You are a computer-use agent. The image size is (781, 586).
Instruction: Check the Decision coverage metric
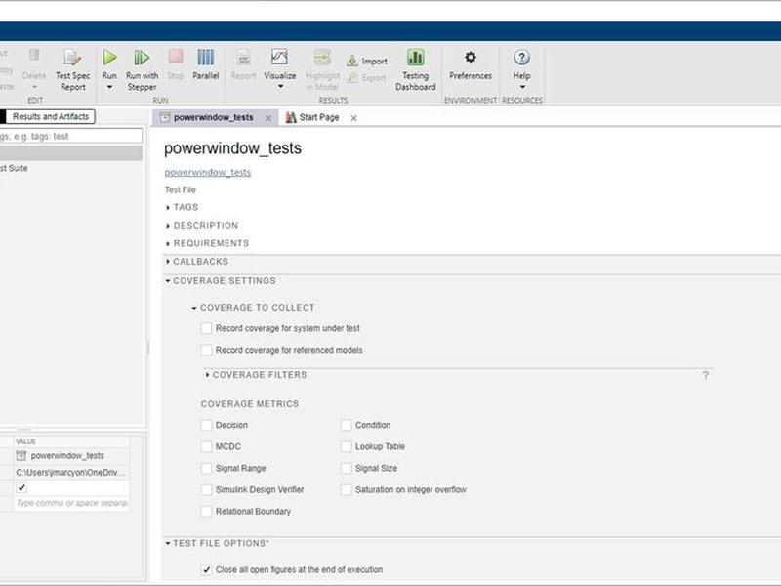[x=206, y=425]
